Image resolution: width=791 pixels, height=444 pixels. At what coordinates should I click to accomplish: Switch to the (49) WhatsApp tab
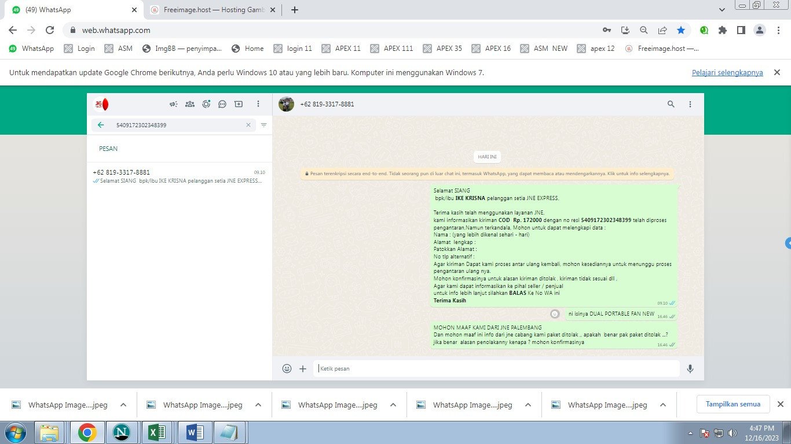pos(74,10)
